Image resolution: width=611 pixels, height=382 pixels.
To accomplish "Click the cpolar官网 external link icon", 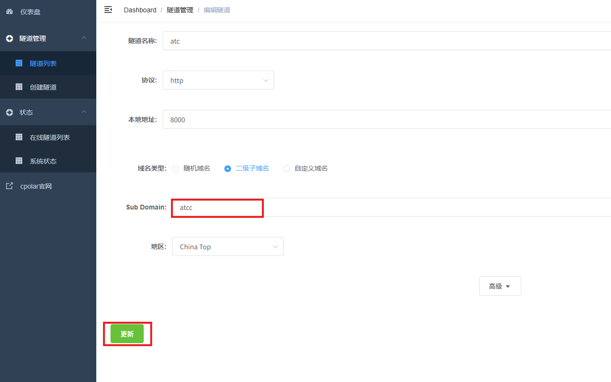I will coord(9,186).
